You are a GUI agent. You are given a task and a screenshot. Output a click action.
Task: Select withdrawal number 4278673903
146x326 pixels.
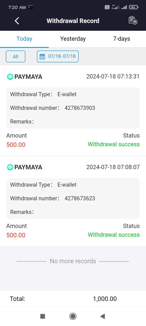click(80, 108)
